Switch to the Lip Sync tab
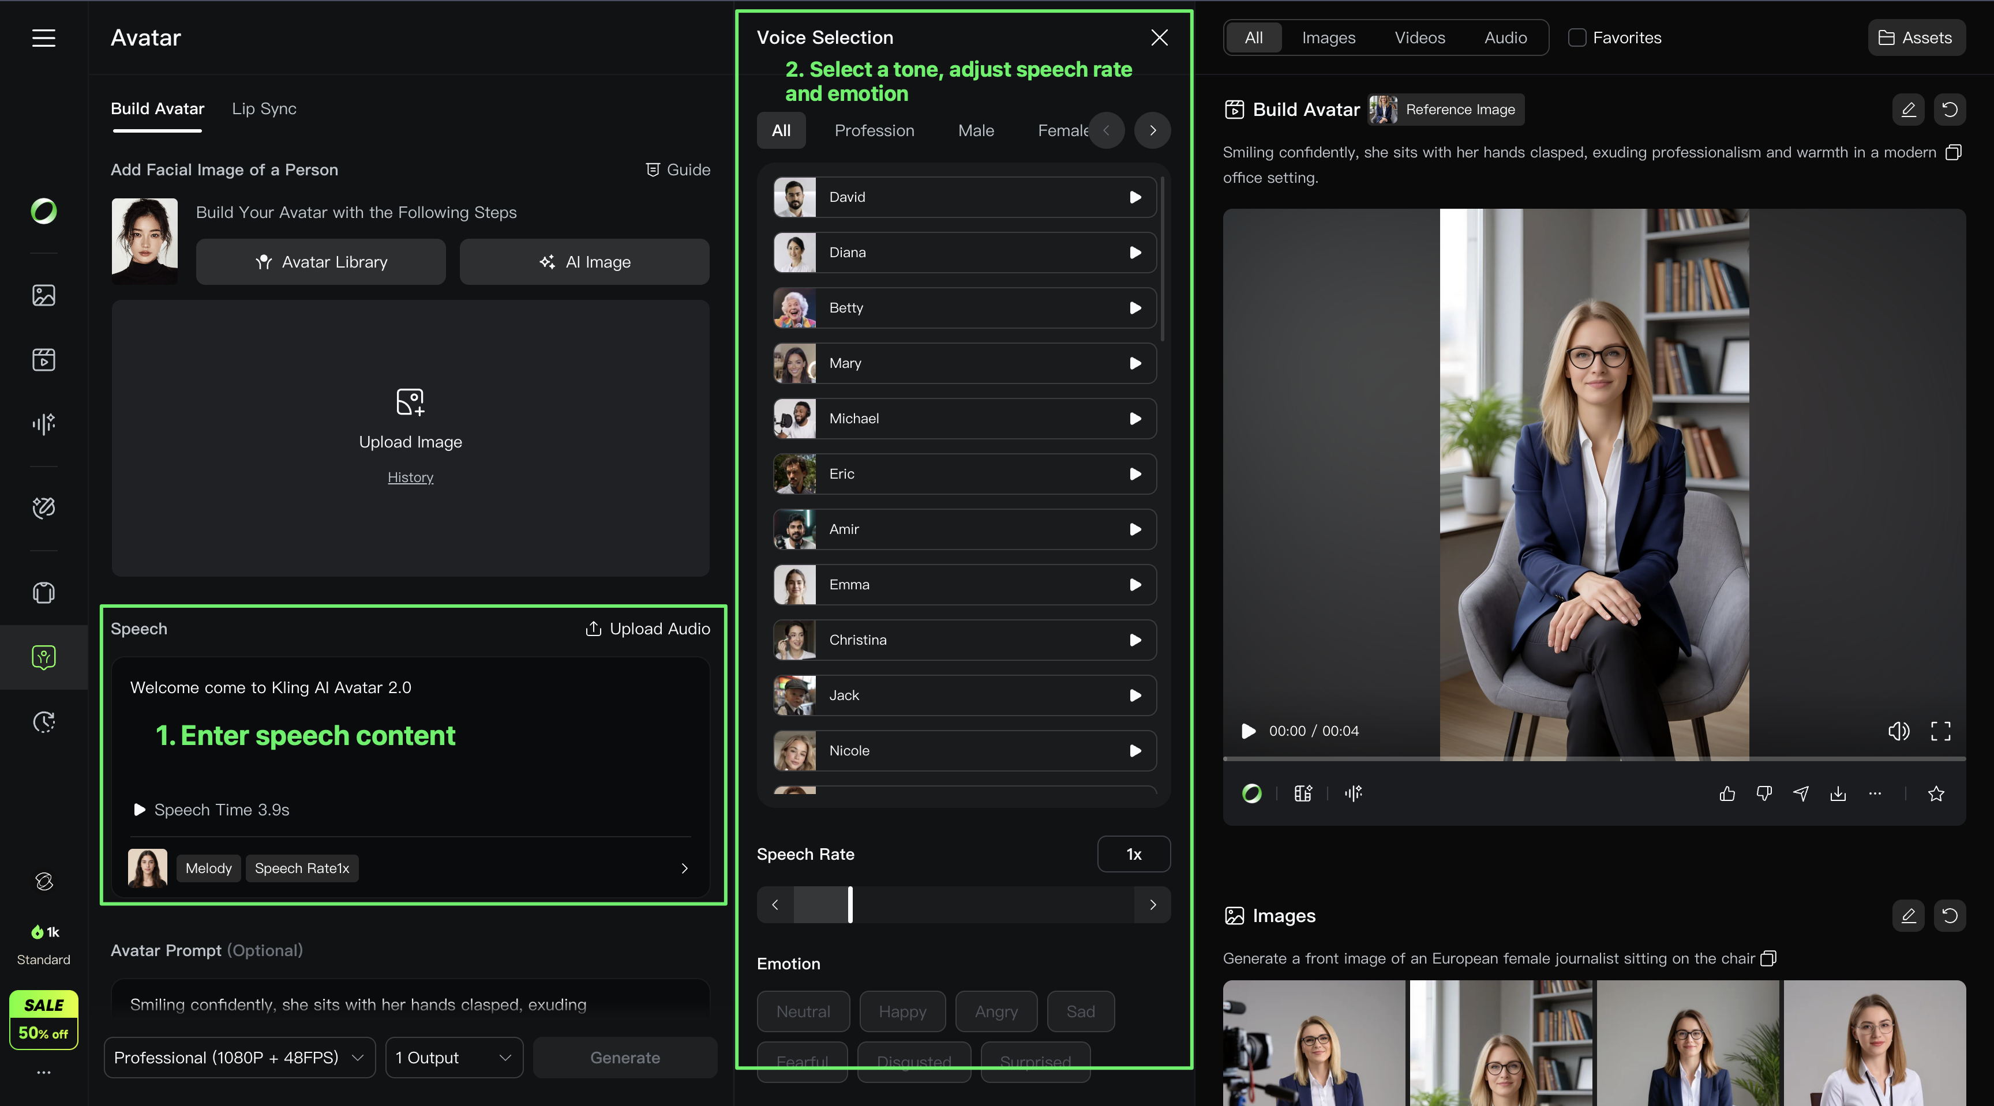 point(264,109)
